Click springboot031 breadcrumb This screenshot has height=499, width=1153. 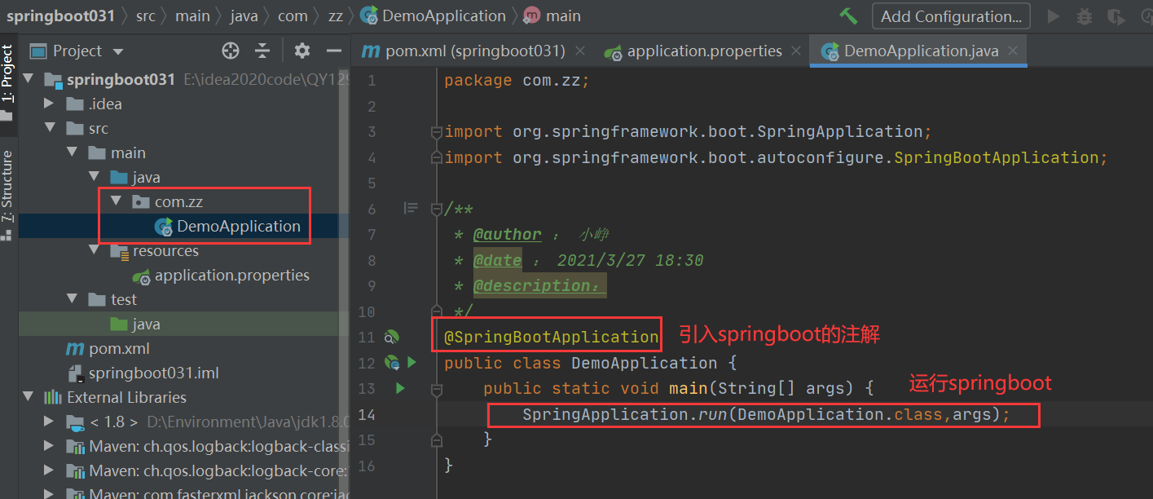click(60, 15)
